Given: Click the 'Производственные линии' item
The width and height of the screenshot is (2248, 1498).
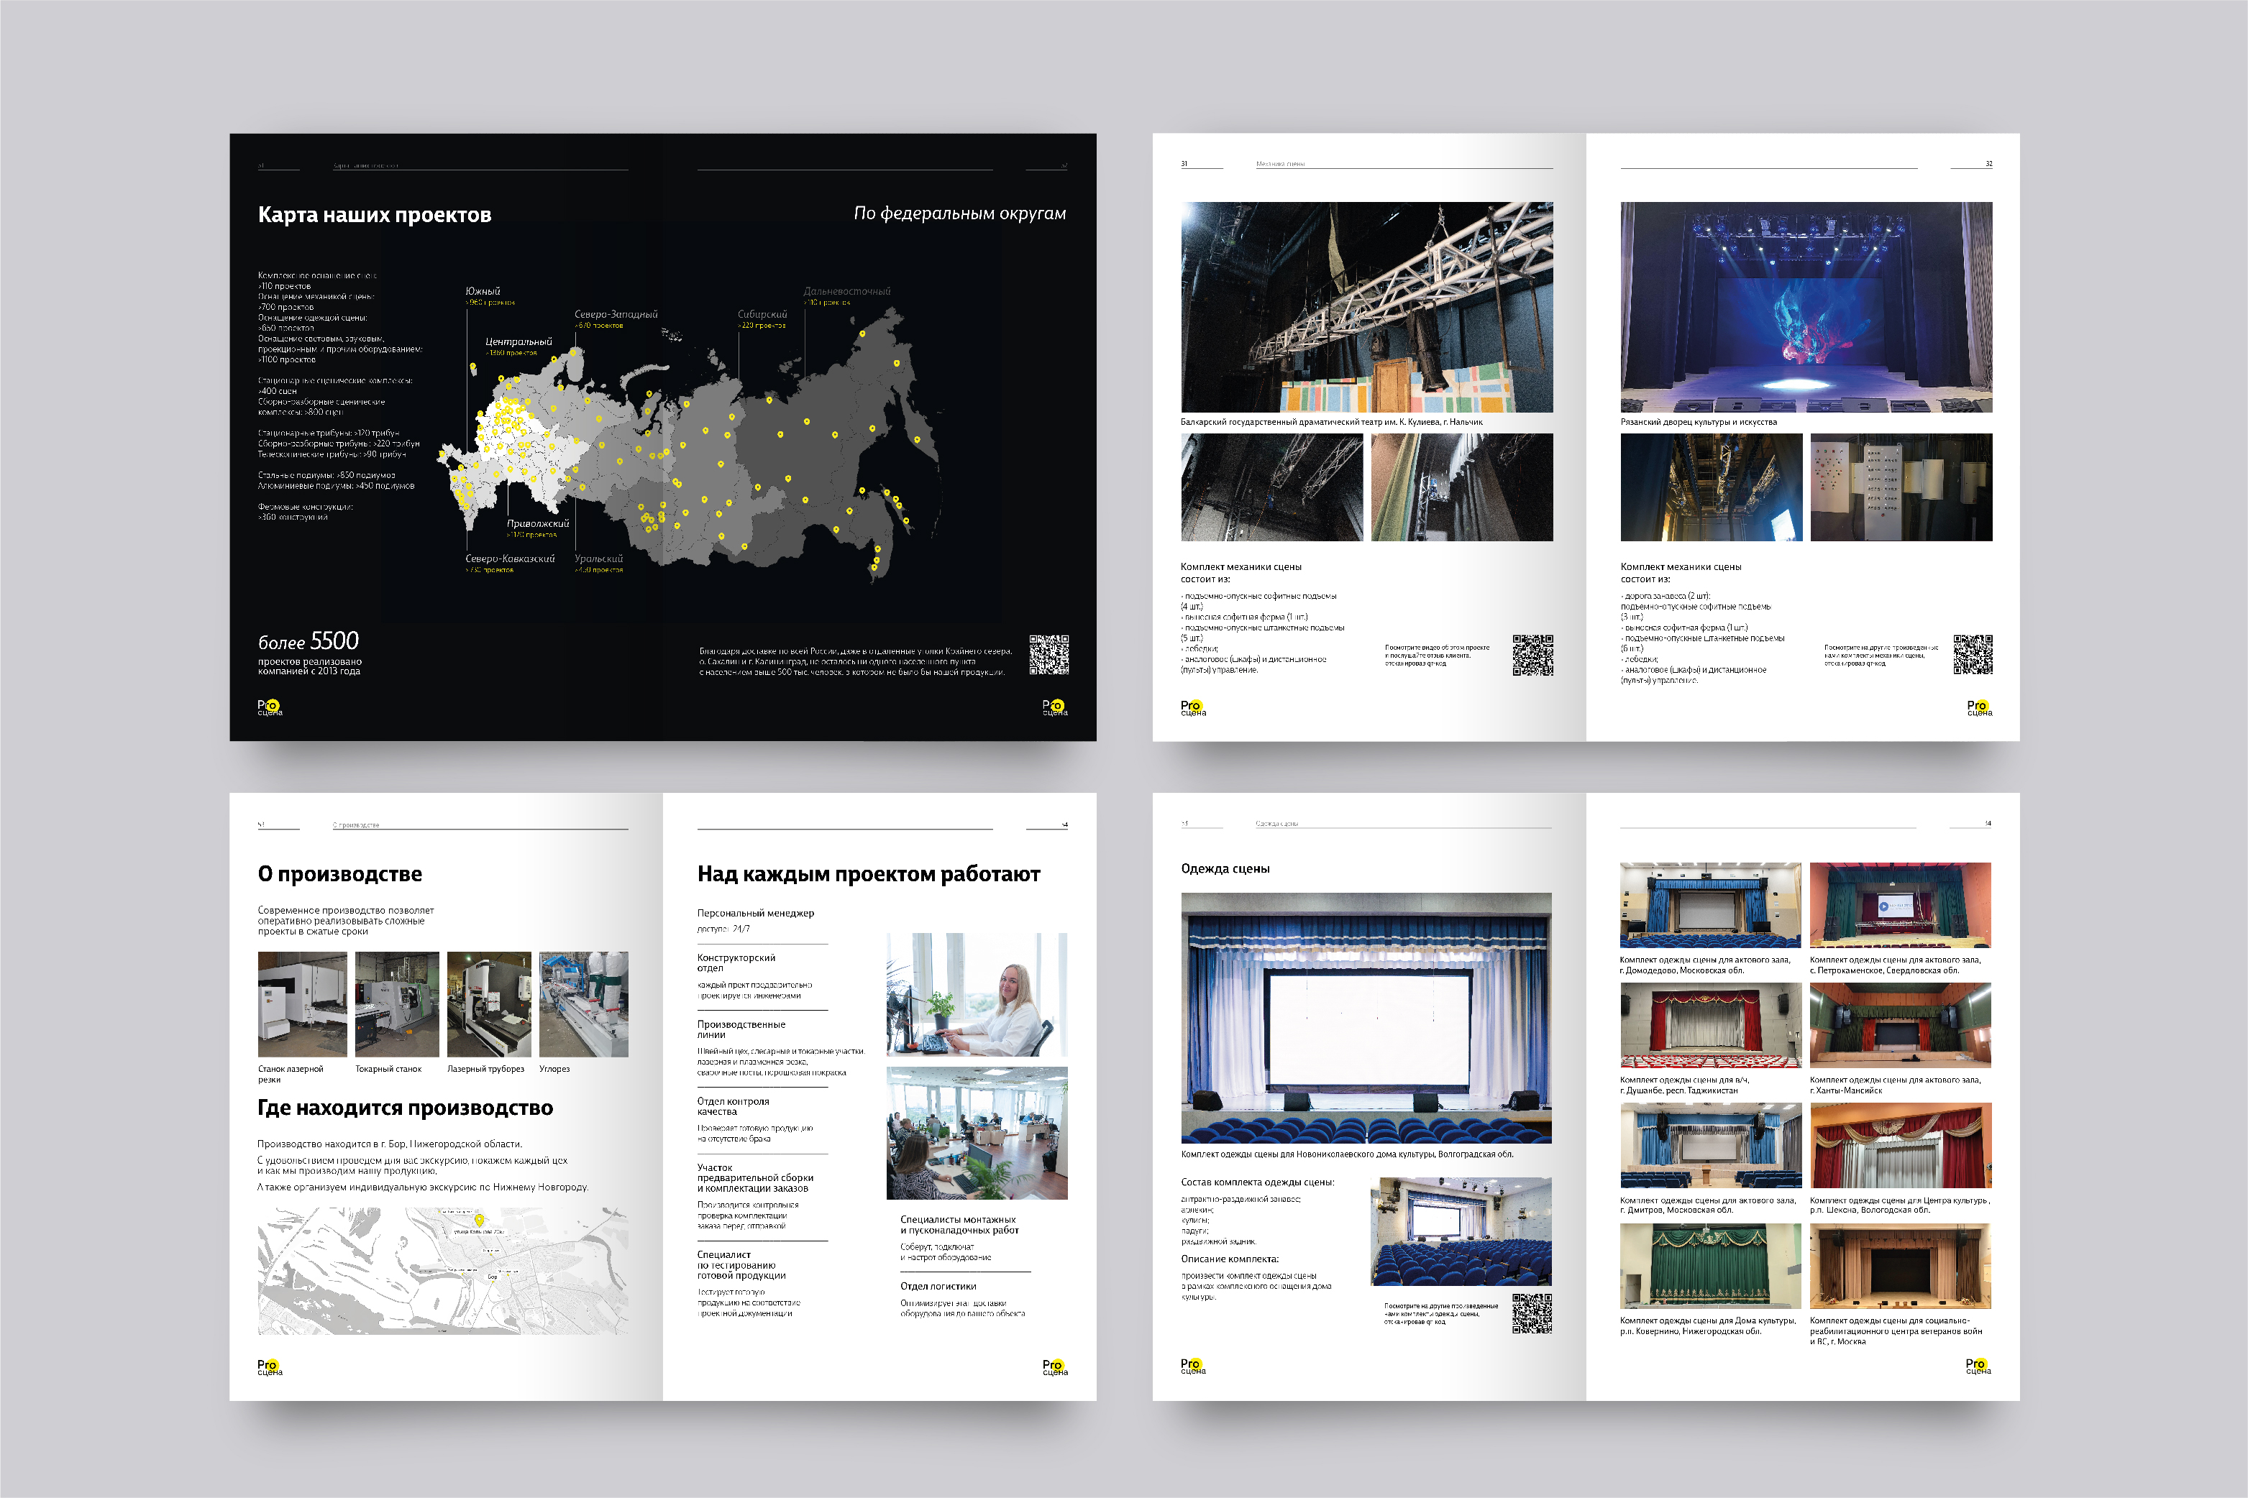Looking at the screenshot, I should [x=741, y=1029].
